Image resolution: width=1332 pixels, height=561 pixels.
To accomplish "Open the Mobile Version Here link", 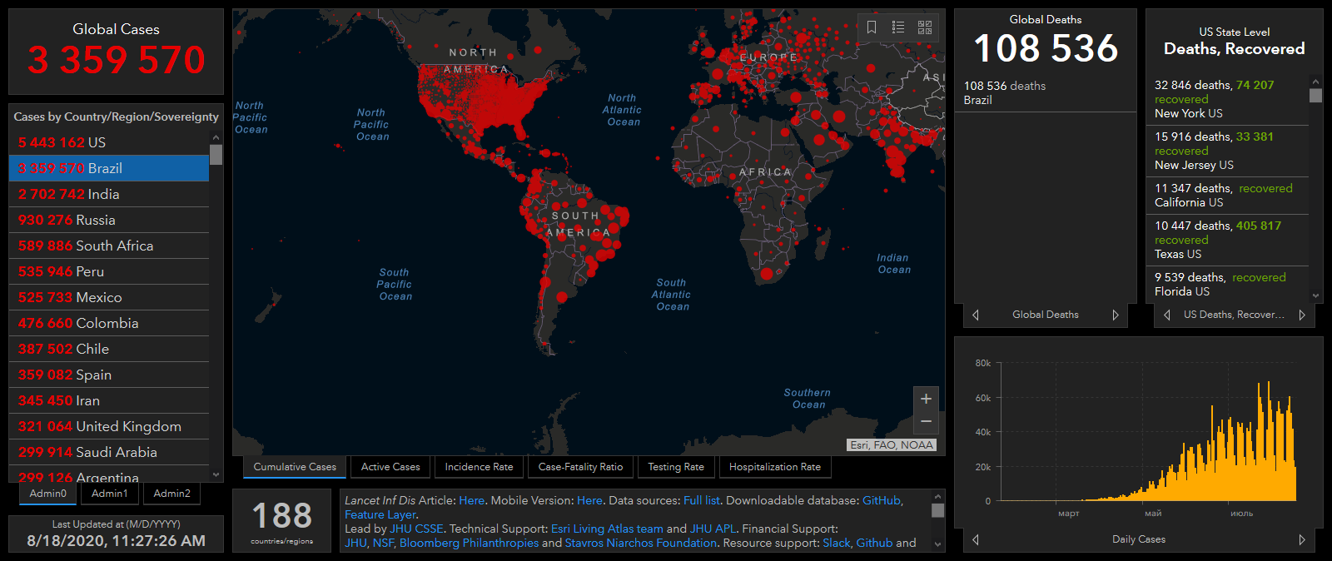I will pos(589,500).
